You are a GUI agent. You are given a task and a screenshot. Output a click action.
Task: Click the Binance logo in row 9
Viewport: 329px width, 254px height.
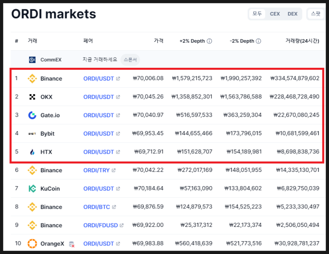(x=32, y=225)
